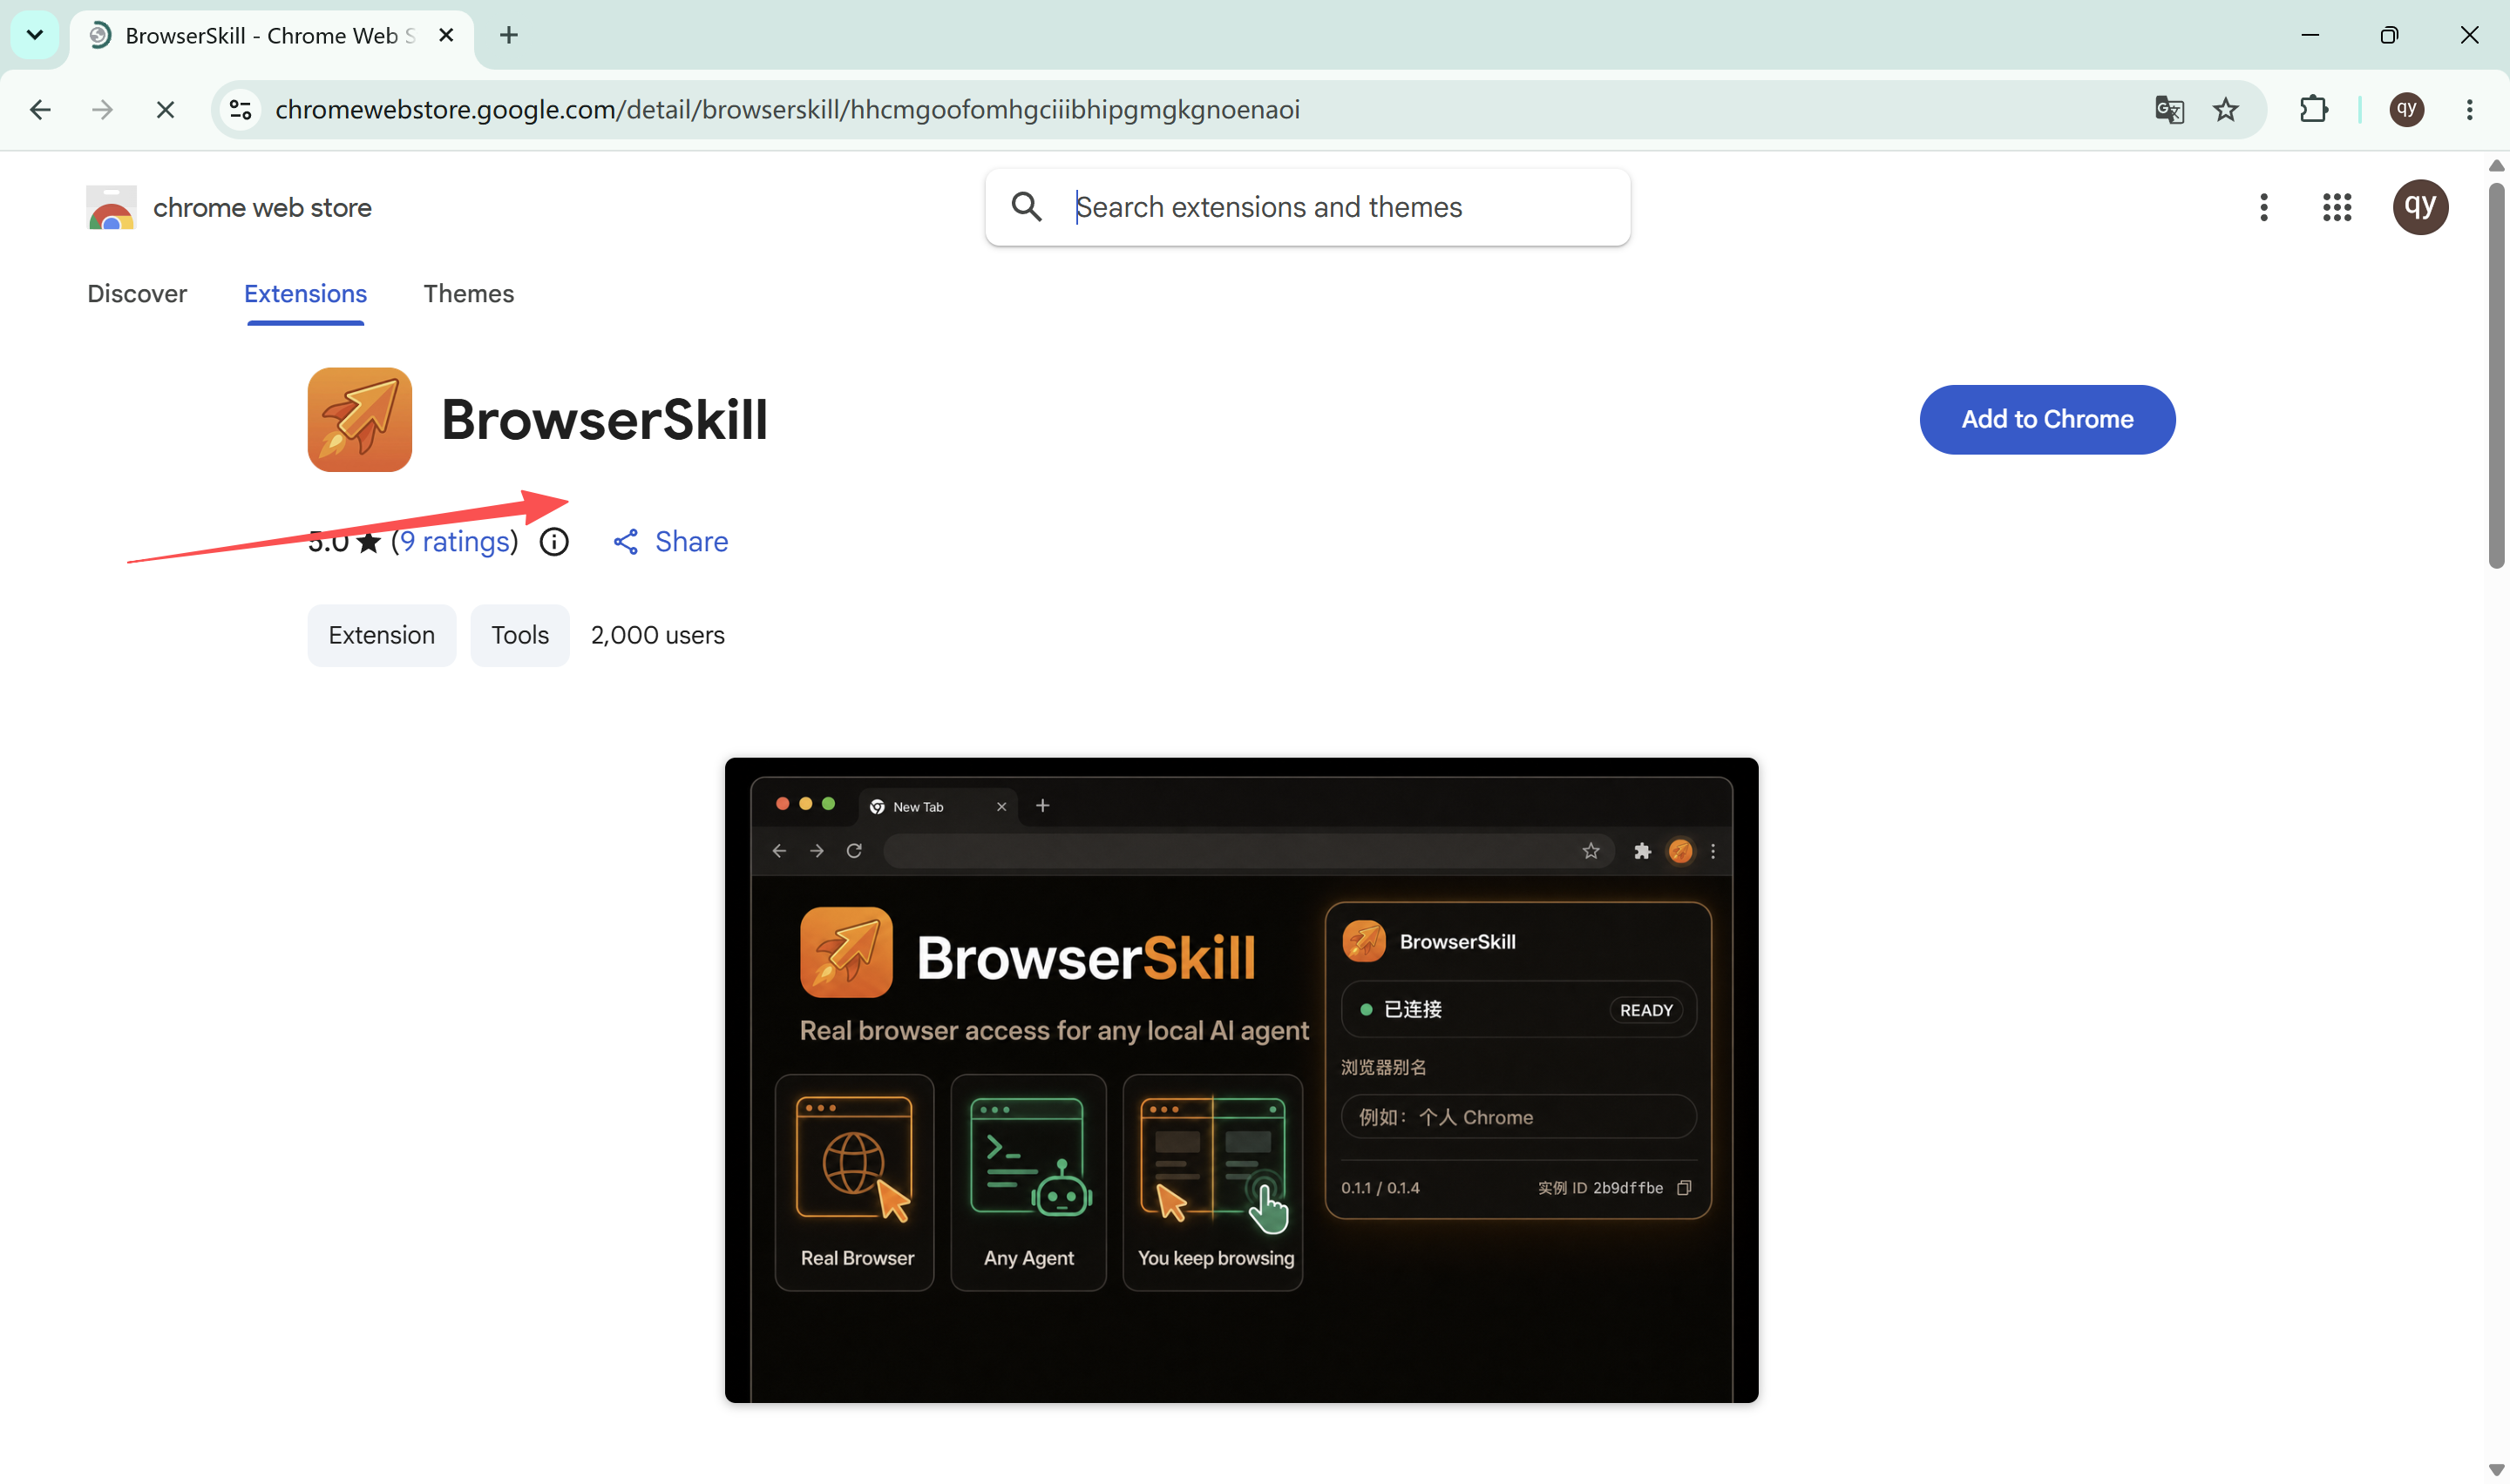Go forward to the next page
This screenshot has height=1484, width=2510.
pyautogui.click(x=102, y=109)
